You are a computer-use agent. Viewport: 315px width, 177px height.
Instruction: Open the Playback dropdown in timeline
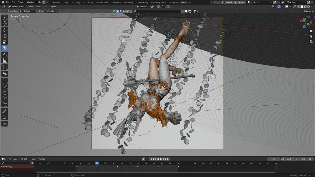(13, 159)
